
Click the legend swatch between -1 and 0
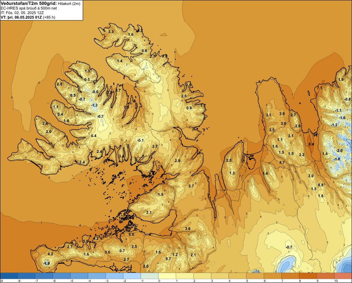pos(150,276)
